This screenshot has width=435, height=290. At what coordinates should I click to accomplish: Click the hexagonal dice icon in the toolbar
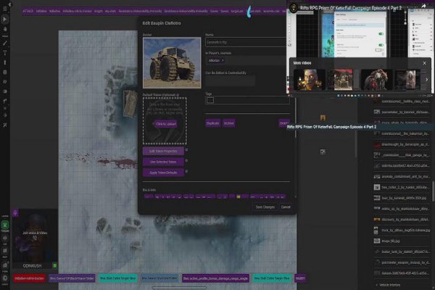[5, 72]
